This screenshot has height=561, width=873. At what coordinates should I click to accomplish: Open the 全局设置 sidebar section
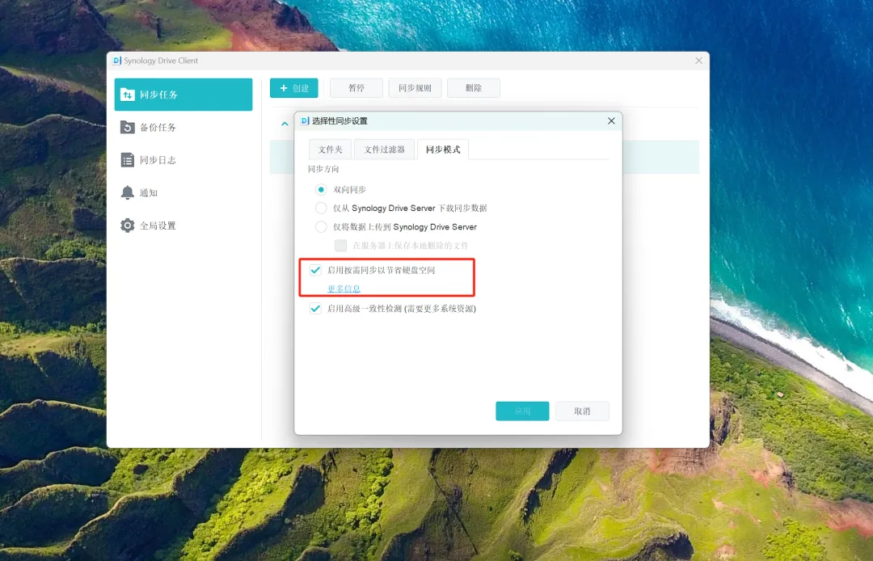click(x=183, y=226)
